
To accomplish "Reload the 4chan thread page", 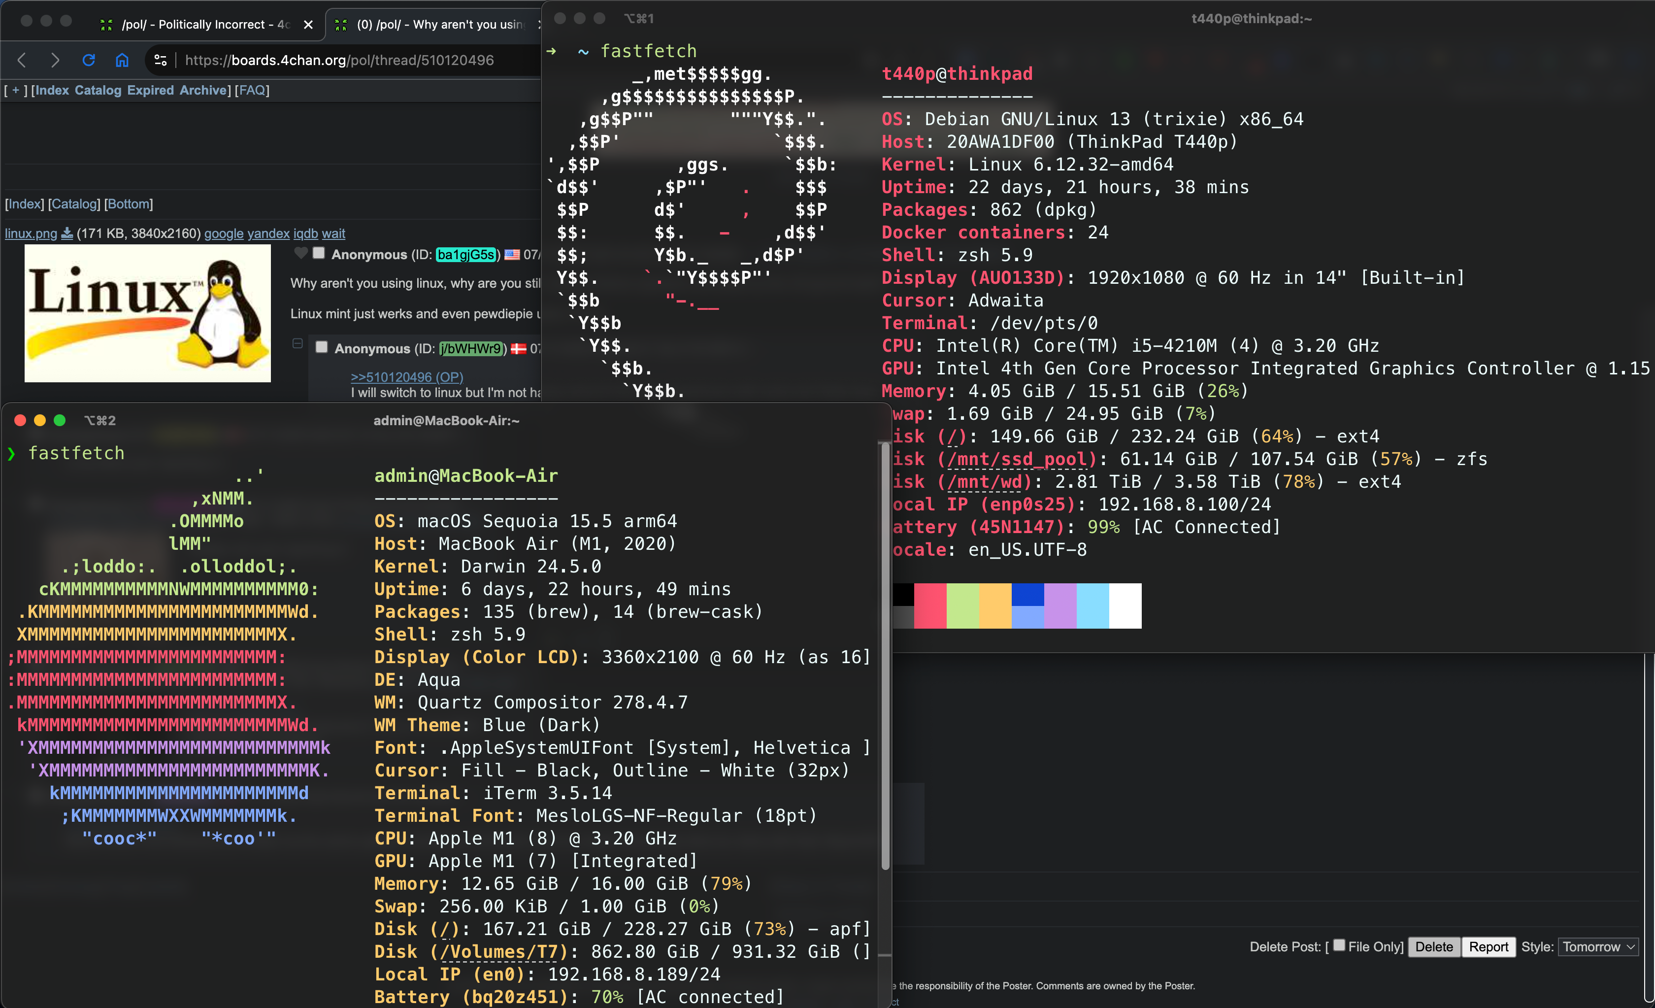I will (89, 61).
